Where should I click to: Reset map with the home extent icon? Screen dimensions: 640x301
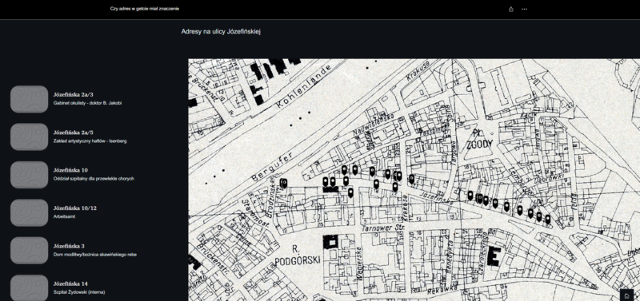[626, 296]
